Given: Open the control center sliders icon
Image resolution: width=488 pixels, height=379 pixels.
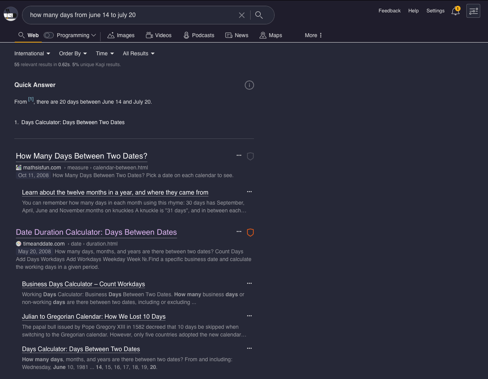Looking at the screenshot, I should [x=473, y=11].
